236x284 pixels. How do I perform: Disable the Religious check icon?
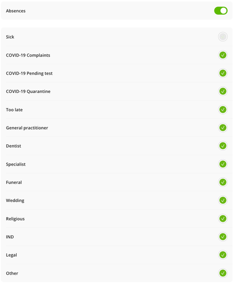(223, 218)
